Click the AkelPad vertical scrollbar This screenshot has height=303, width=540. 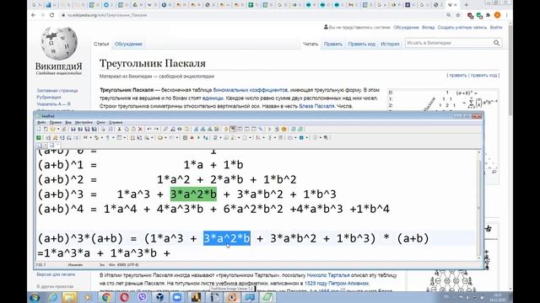479,205
